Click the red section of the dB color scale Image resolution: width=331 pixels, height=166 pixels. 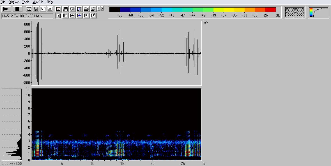271,10
